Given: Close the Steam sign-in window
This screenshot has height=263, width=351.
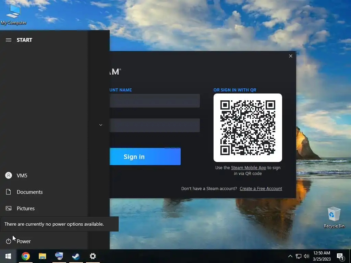Looking at the screenshot, I should click(x=291, y=56).
